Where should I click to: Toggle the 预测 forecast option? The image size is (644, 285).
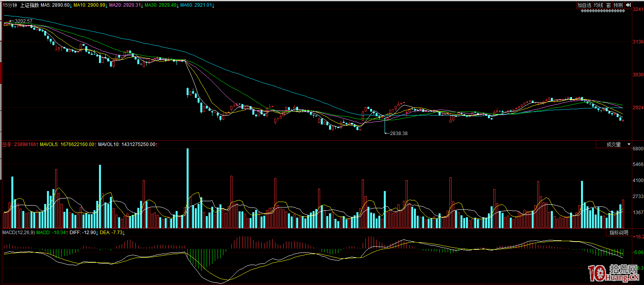pyautogui.click(x=618, y=5)
